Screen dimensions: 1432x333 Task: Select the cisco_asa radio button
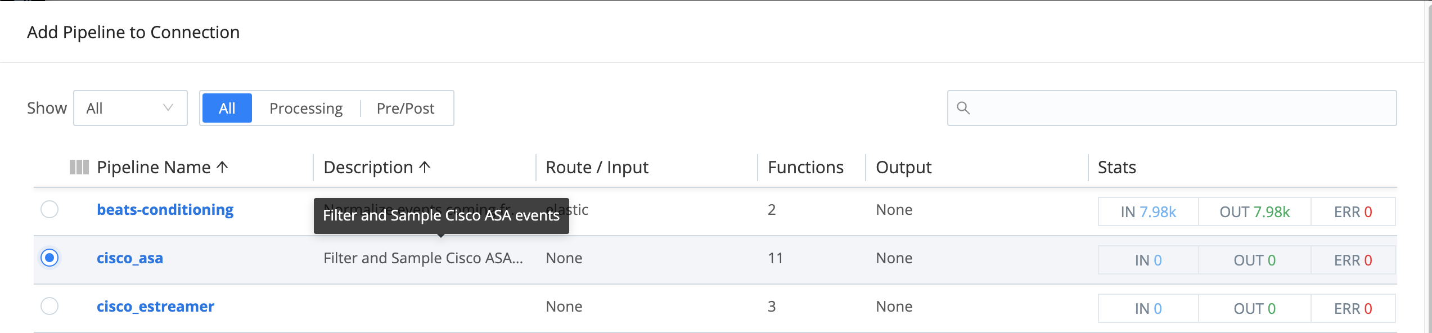[51, 258]
